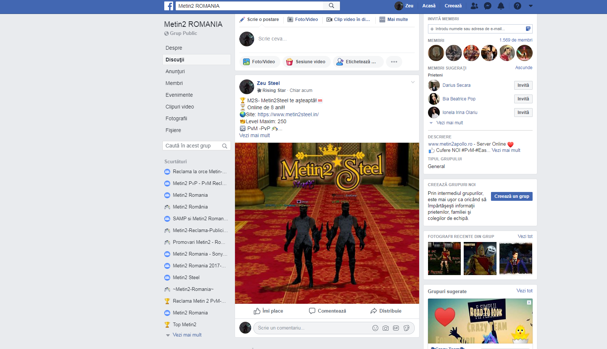Go to Acasă home page
The height and width of the screenshot is (349, 607).
(429, 6)
